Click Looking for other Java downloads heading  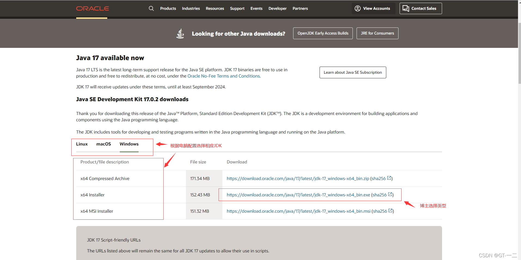[x=238, y=33]
